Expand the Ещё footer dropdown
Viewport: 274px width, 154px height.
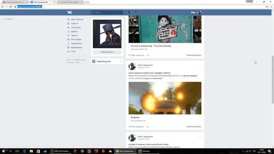(x=78, y=62)
